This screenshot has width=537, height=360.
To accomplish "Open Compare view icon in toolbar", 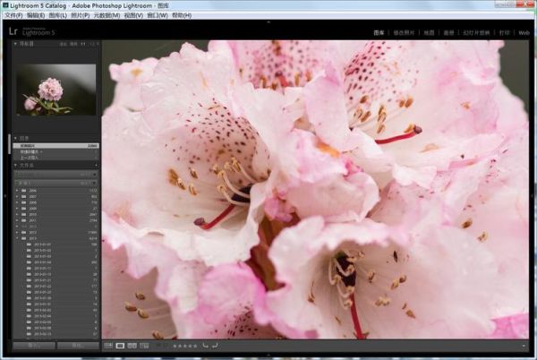I will pyautogui.click(x=132, y=345).
